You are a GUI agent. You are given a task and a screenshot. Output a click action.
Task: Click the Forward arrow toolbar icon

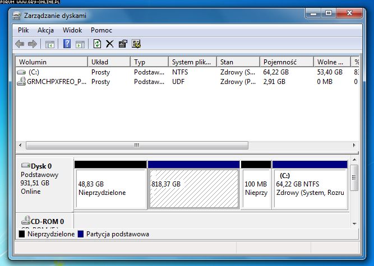click(33, 44)
